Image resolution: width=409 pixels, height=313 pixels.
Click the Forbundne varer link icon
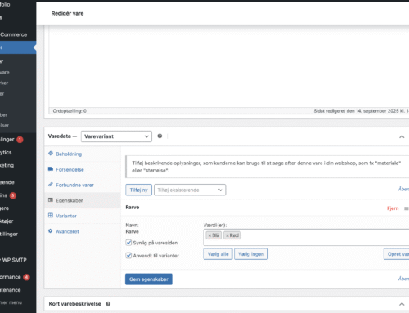[x=51, y=185]
